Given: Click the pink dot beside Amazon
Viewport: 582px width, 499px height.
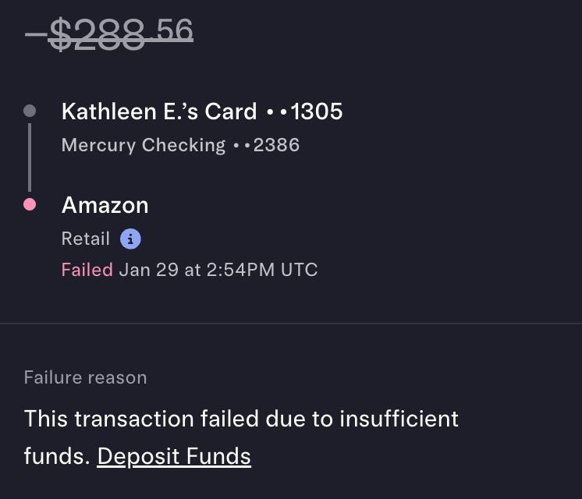Looking at the screenshot, I should pos(30,205).
